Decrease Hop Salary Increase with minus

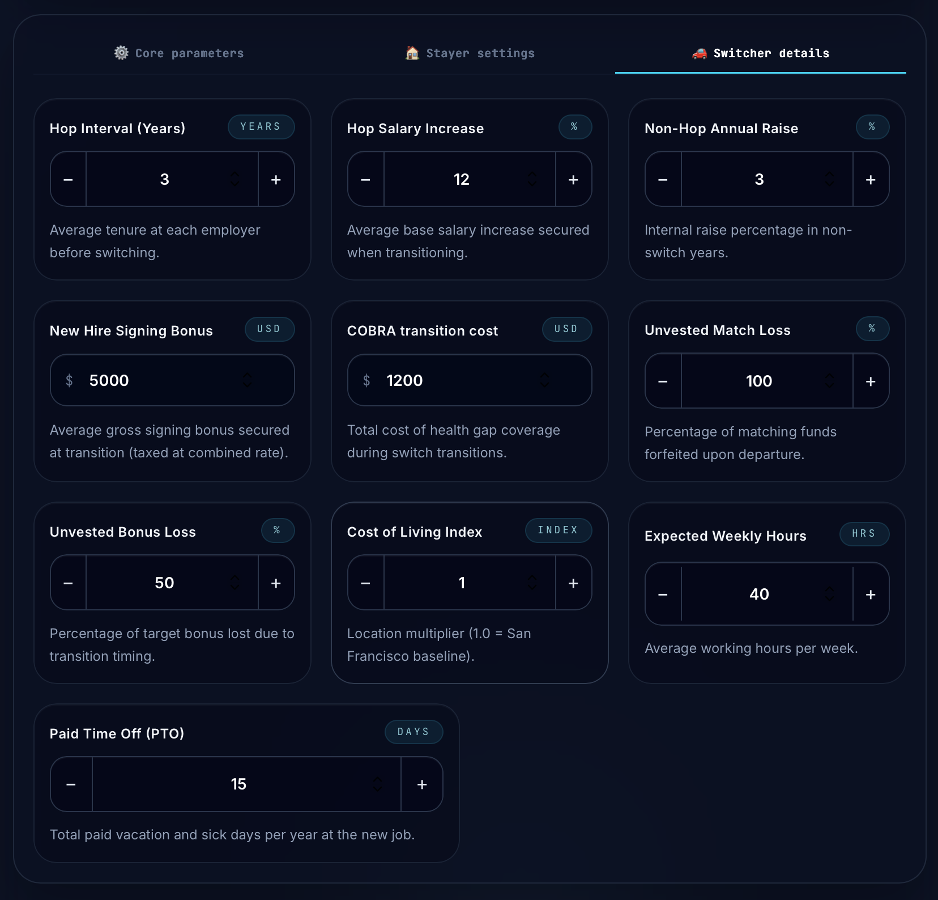(366, 180)
